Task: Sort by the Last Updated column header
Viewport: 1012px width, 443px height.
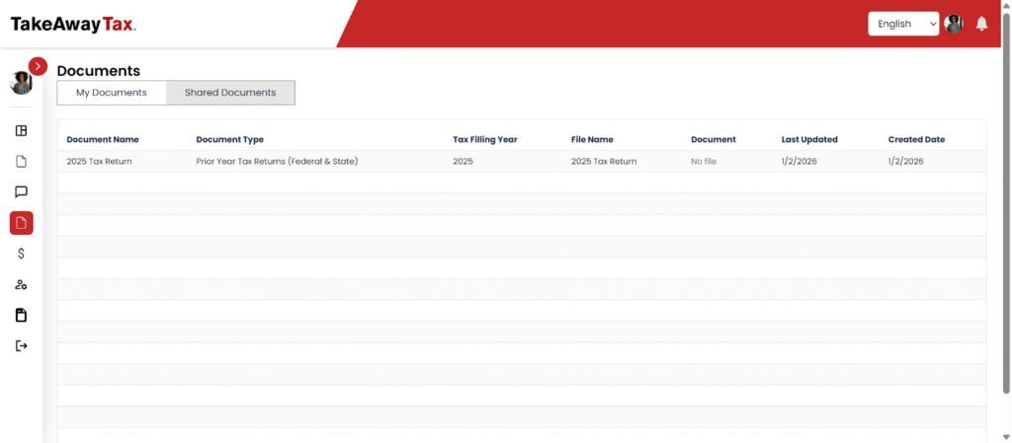Action: click(808, 139)
